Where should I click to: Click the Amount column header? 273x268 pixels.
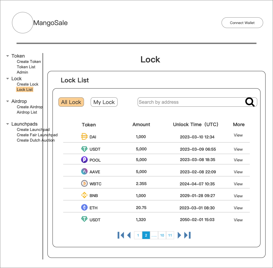pyautogui.click(x=141, y=125)
